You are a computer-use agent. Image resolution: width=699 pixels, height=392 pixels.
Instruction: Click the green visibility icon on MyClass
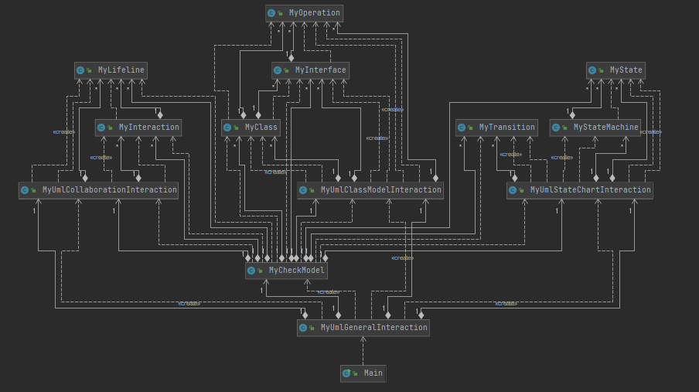[236, 128]
